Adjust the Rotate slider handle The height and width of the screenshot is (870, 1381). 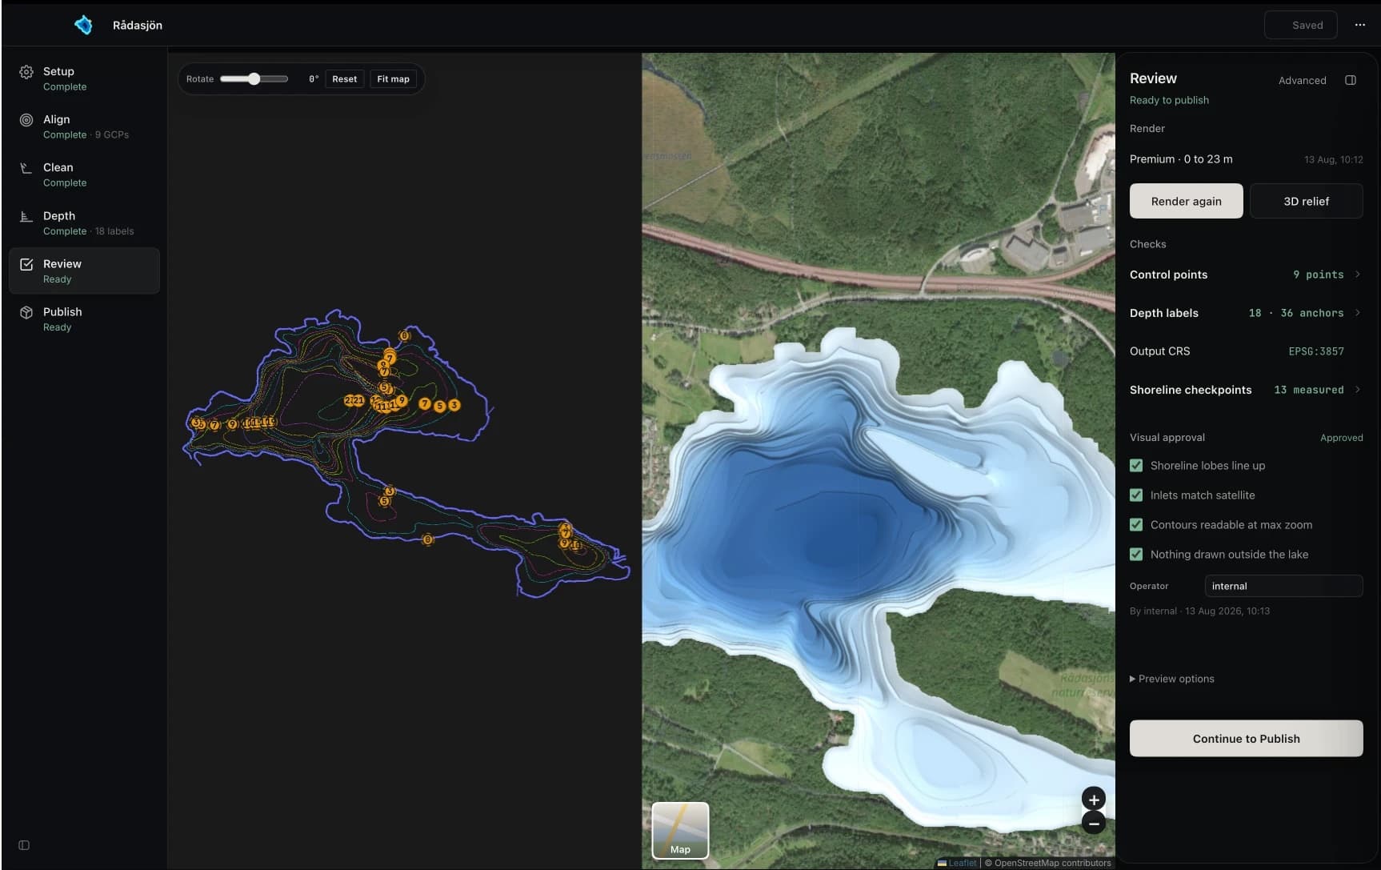254,78
